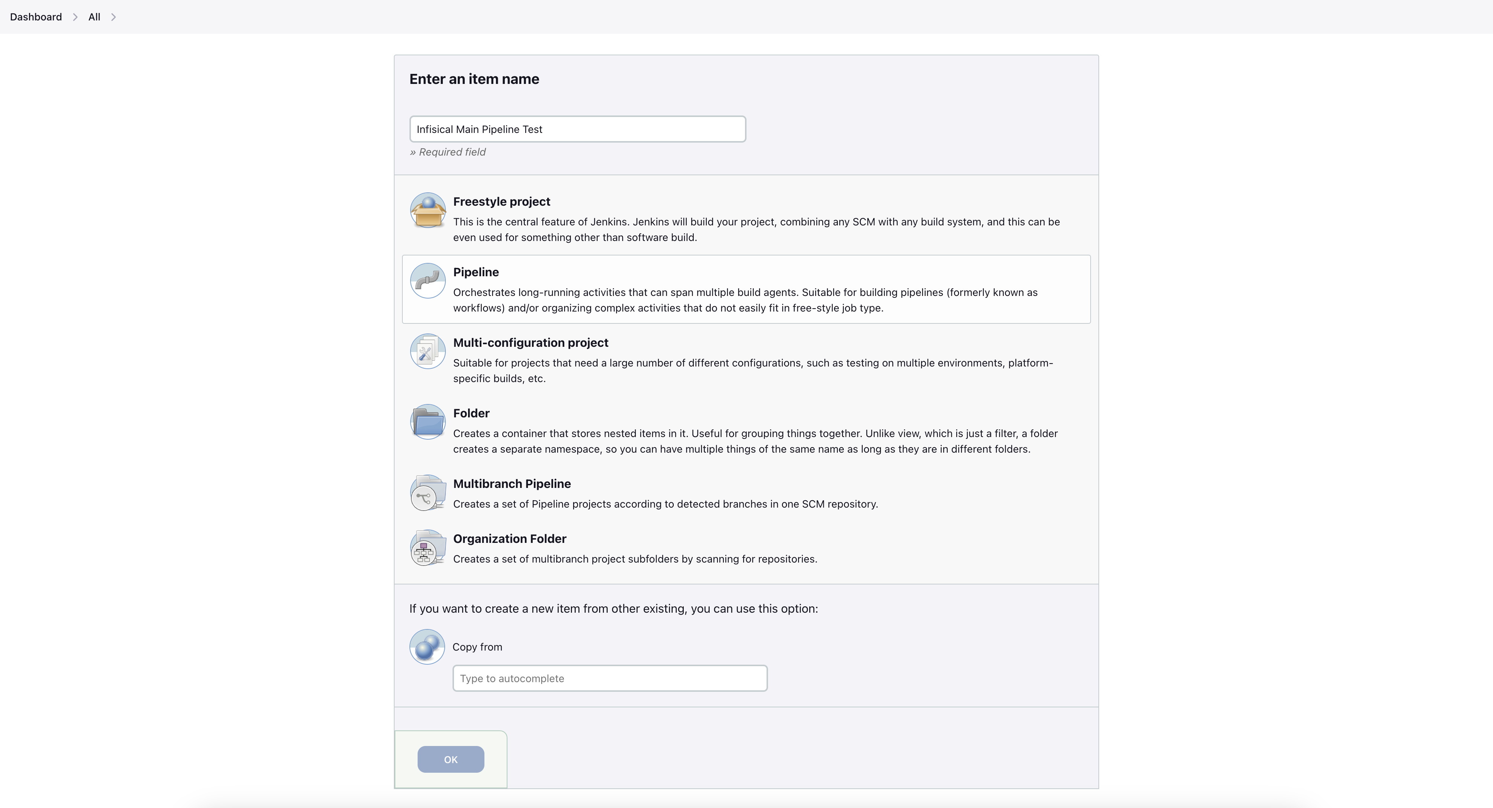
Task: Select the Organization Folder title
Action: [509, 539]
